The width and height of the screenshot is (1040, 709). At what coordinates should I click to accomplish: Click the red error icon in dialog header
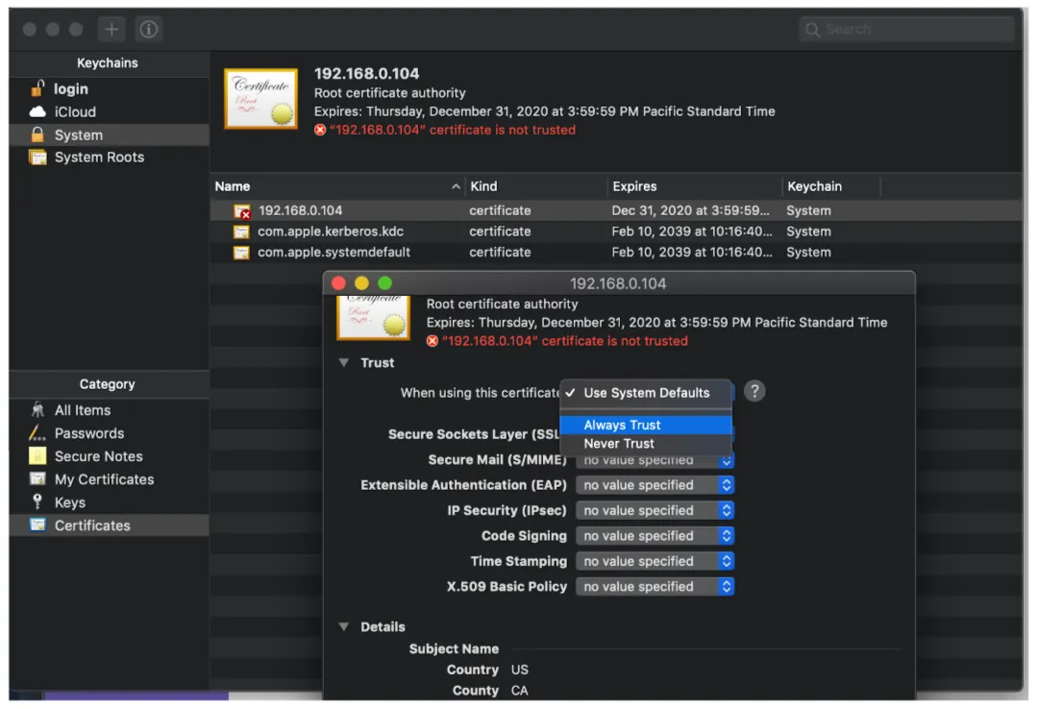click(x=433, y=342)
